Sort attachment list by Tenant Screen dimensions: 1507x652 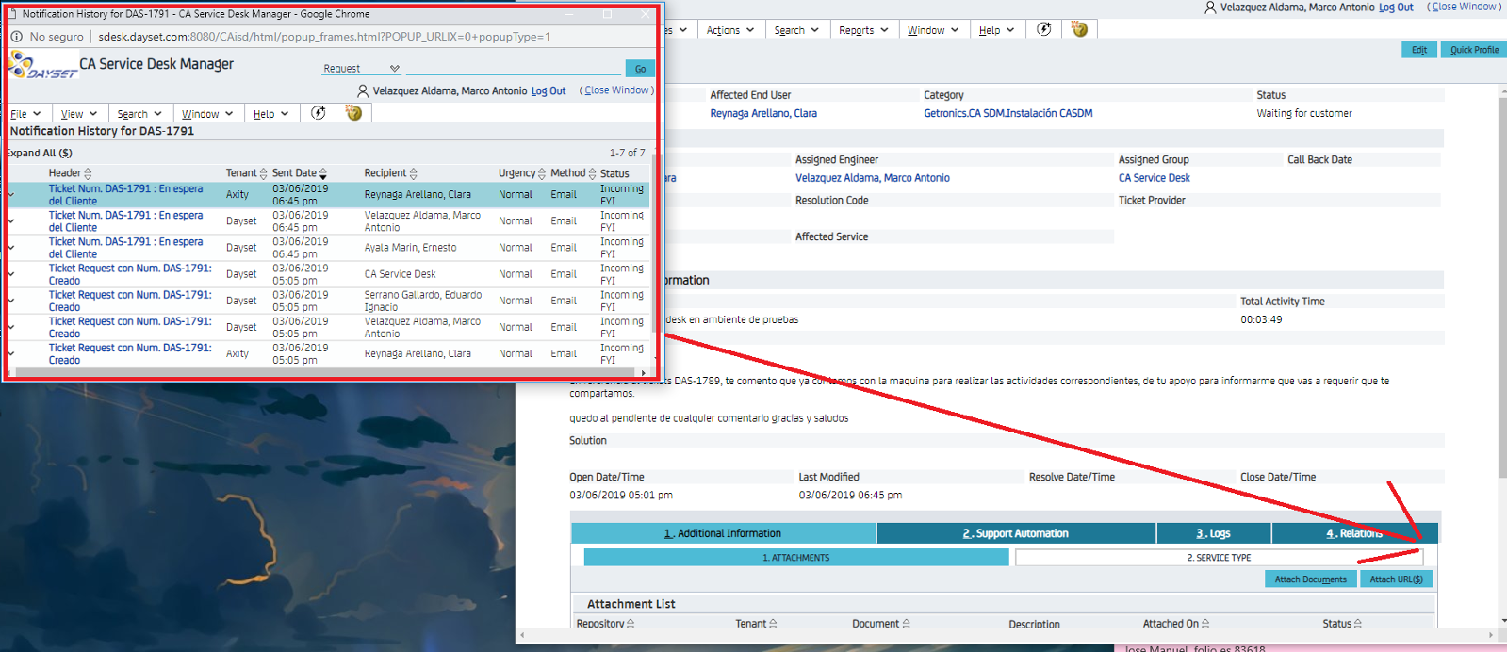pos(773,624)
